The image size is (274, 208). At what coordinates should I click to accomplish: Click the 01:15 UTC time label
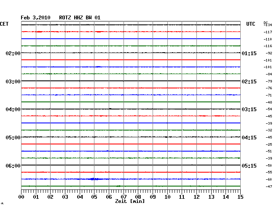tap(249, 53)
